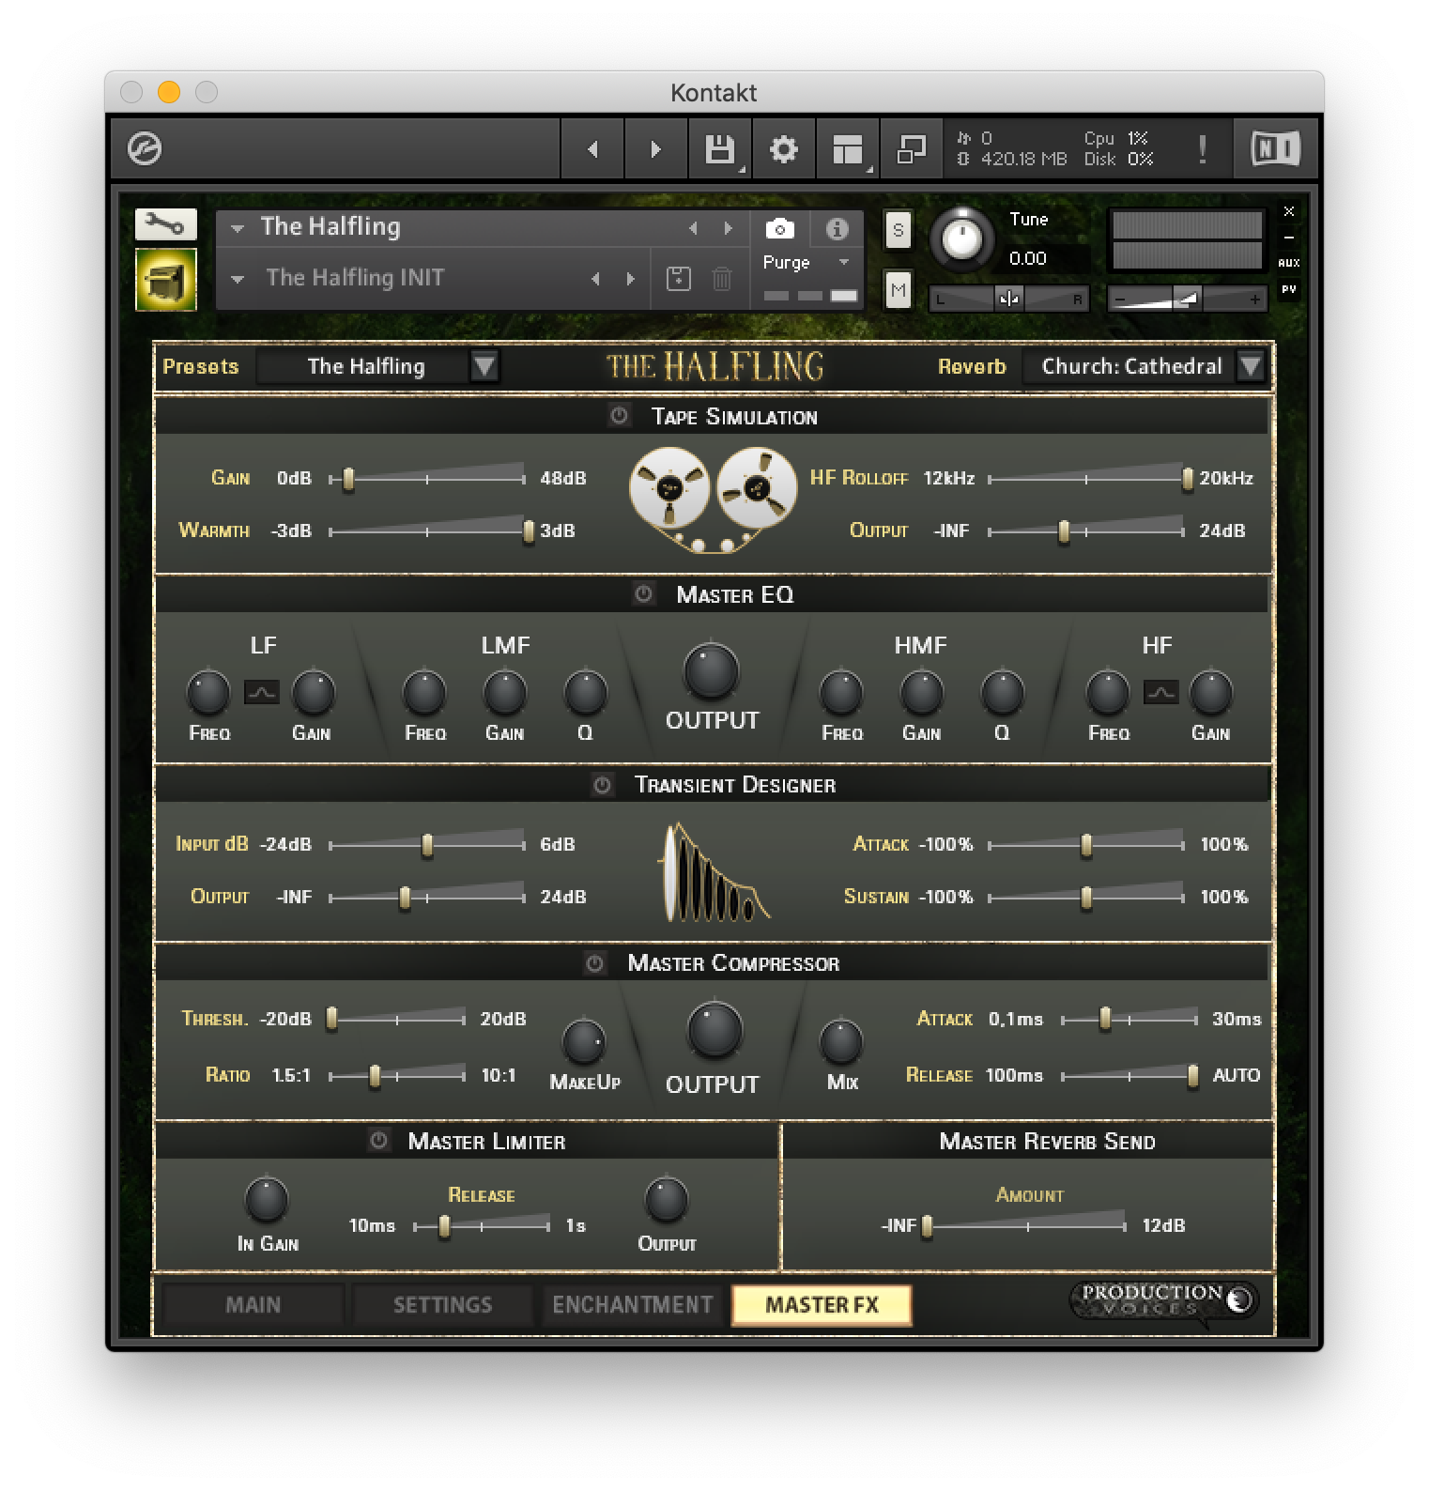
Task: Click the snapshot camera icon
Action: [779, 228]
